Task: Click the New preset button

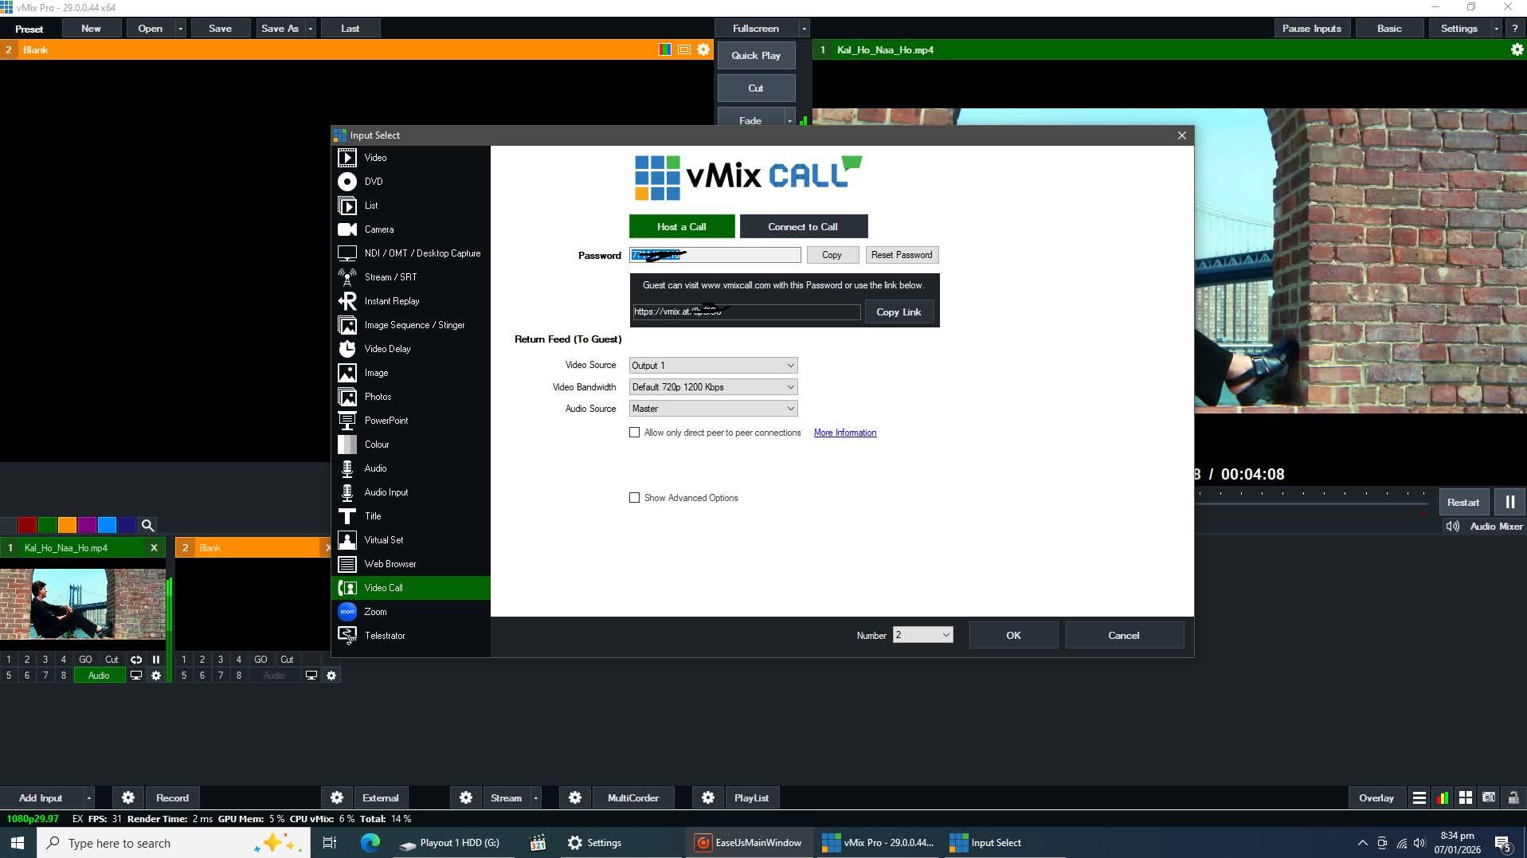Action: [x=91, y=29]
